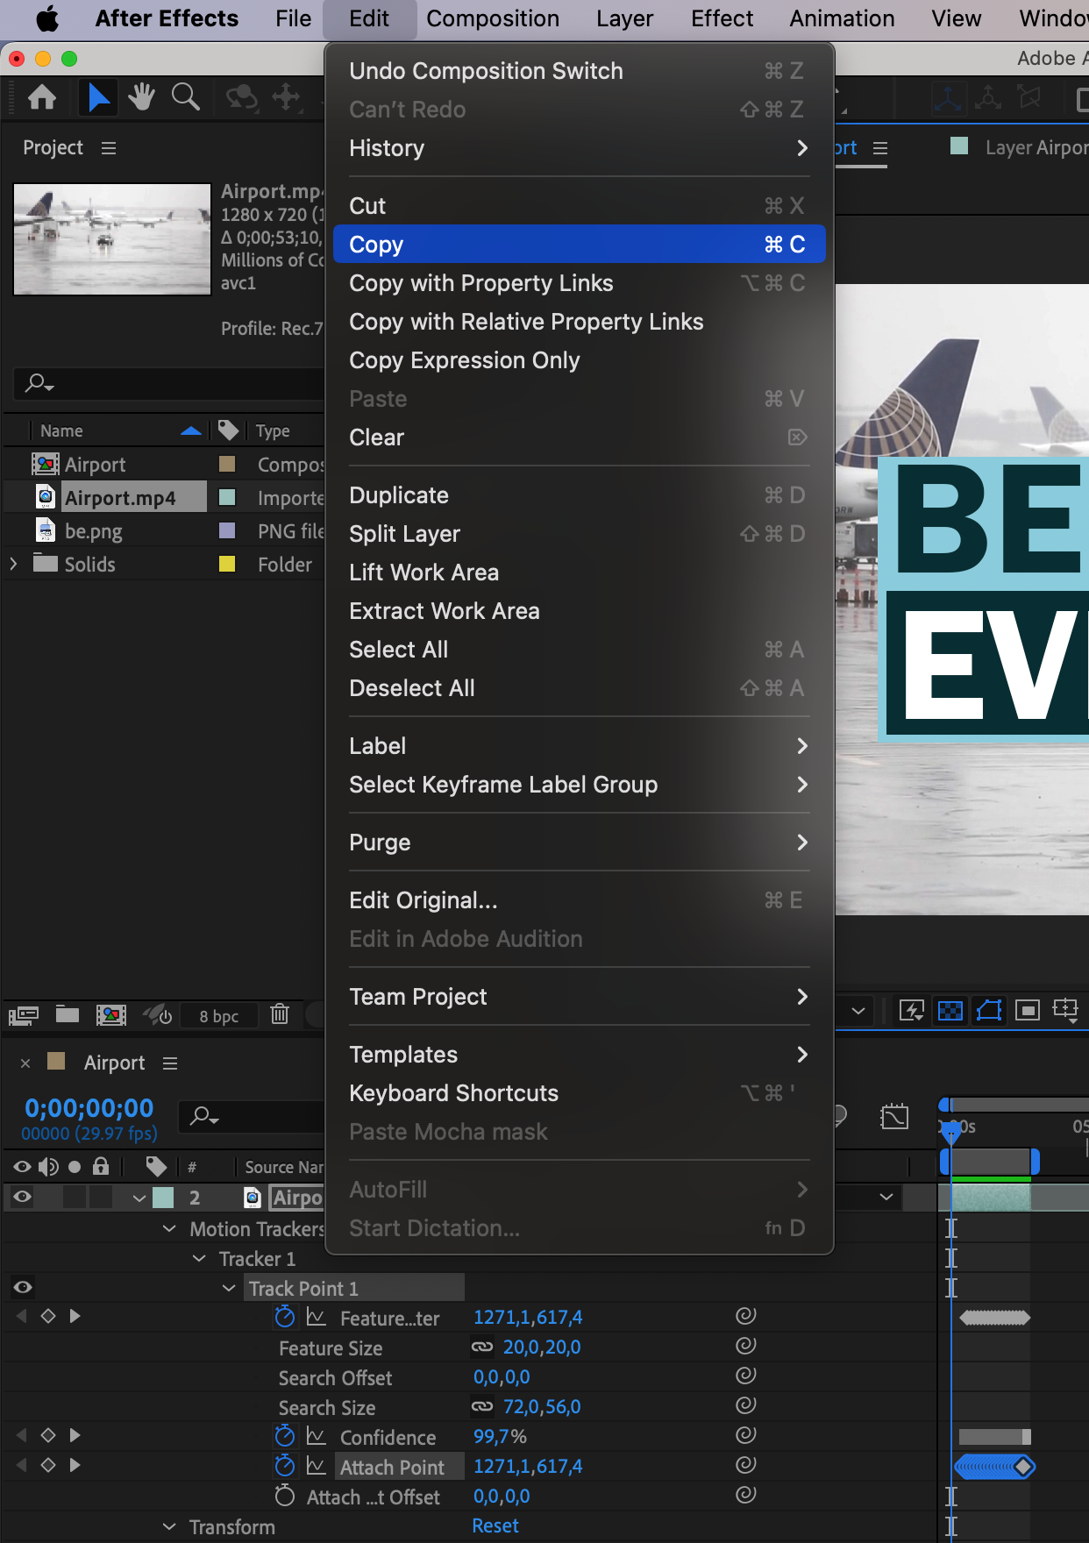
Task: Click the Airport.mp4 footage thumbnail
Action: point(112,238)
